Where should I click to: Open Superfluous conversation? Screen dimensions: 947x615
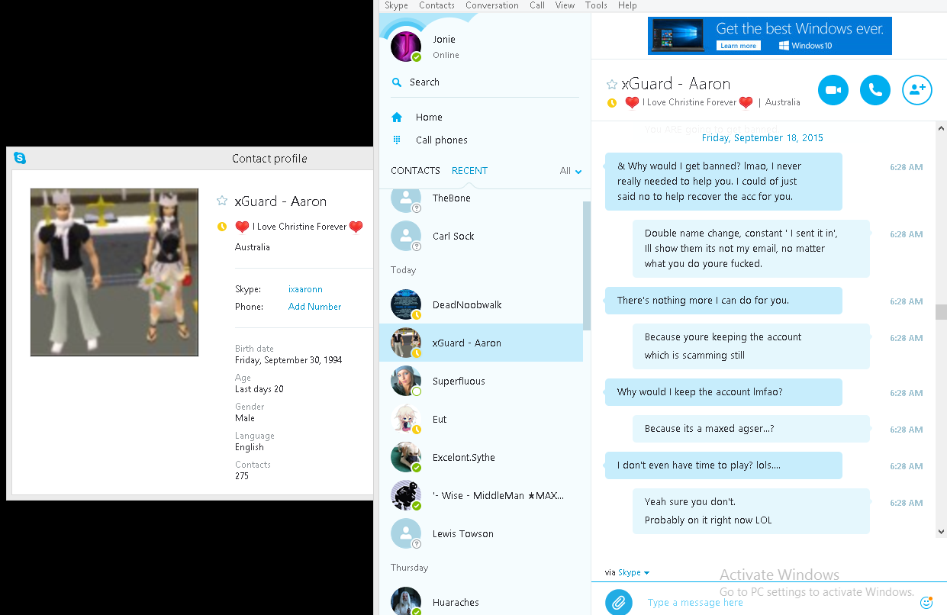pos(481,381)
